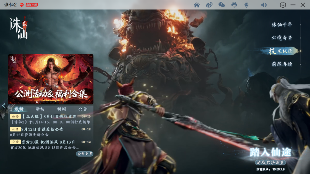Click the spinning-top icon in title bar
The height and width of the screenshot is (174, 310).
pyautogui.click(x=246, y=5)
